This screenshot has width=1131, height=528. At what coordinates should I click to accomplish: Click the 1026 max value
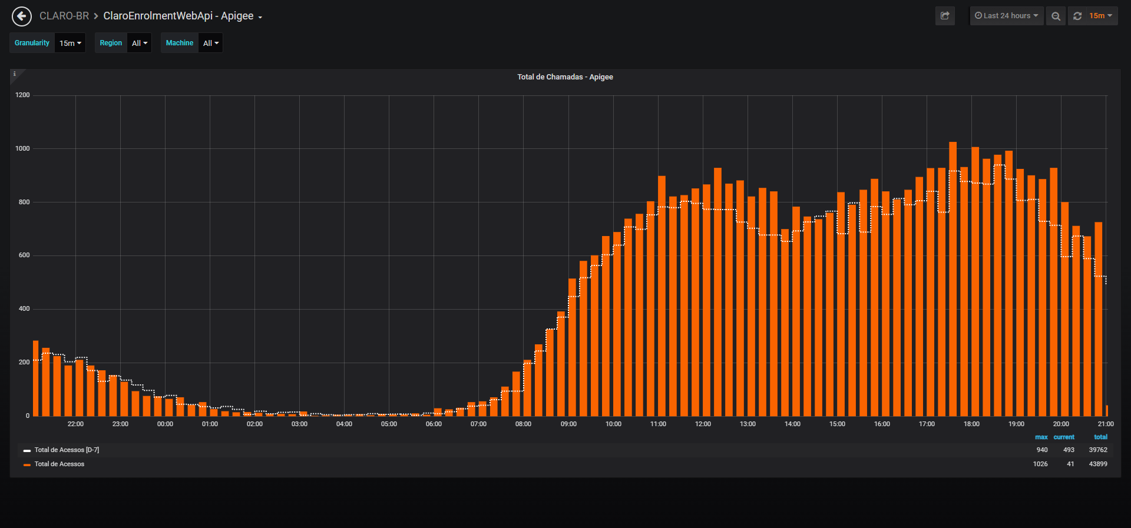tap(1040, 464)
